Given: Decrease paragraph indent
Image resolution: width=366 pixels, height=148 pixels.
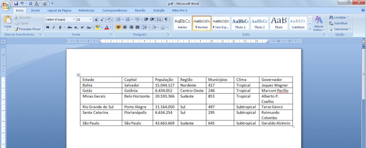Looking at the screenshot, I should click(x=146, y=20).
